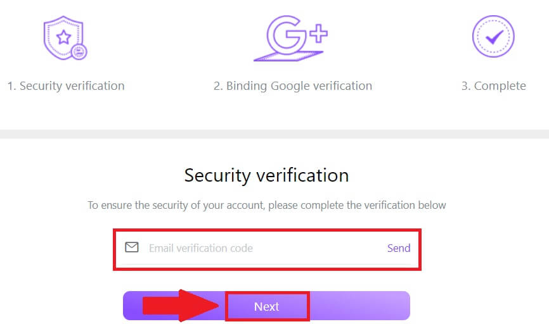The image size is (549, 324).
Task: Select the '2. Binding Google verification' step label
Action: 293,86
